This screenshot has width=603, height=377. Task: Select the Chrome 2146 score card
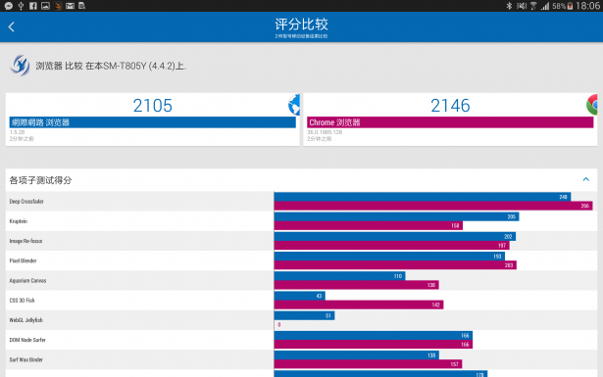pos(450,119)
